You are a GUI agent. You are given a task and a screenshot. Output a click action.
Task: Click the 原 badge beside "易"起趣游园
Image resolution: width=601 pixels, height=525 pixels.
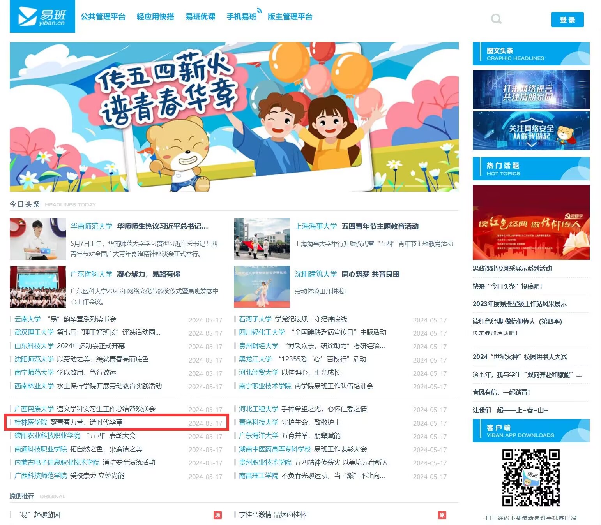pos(217,515)
